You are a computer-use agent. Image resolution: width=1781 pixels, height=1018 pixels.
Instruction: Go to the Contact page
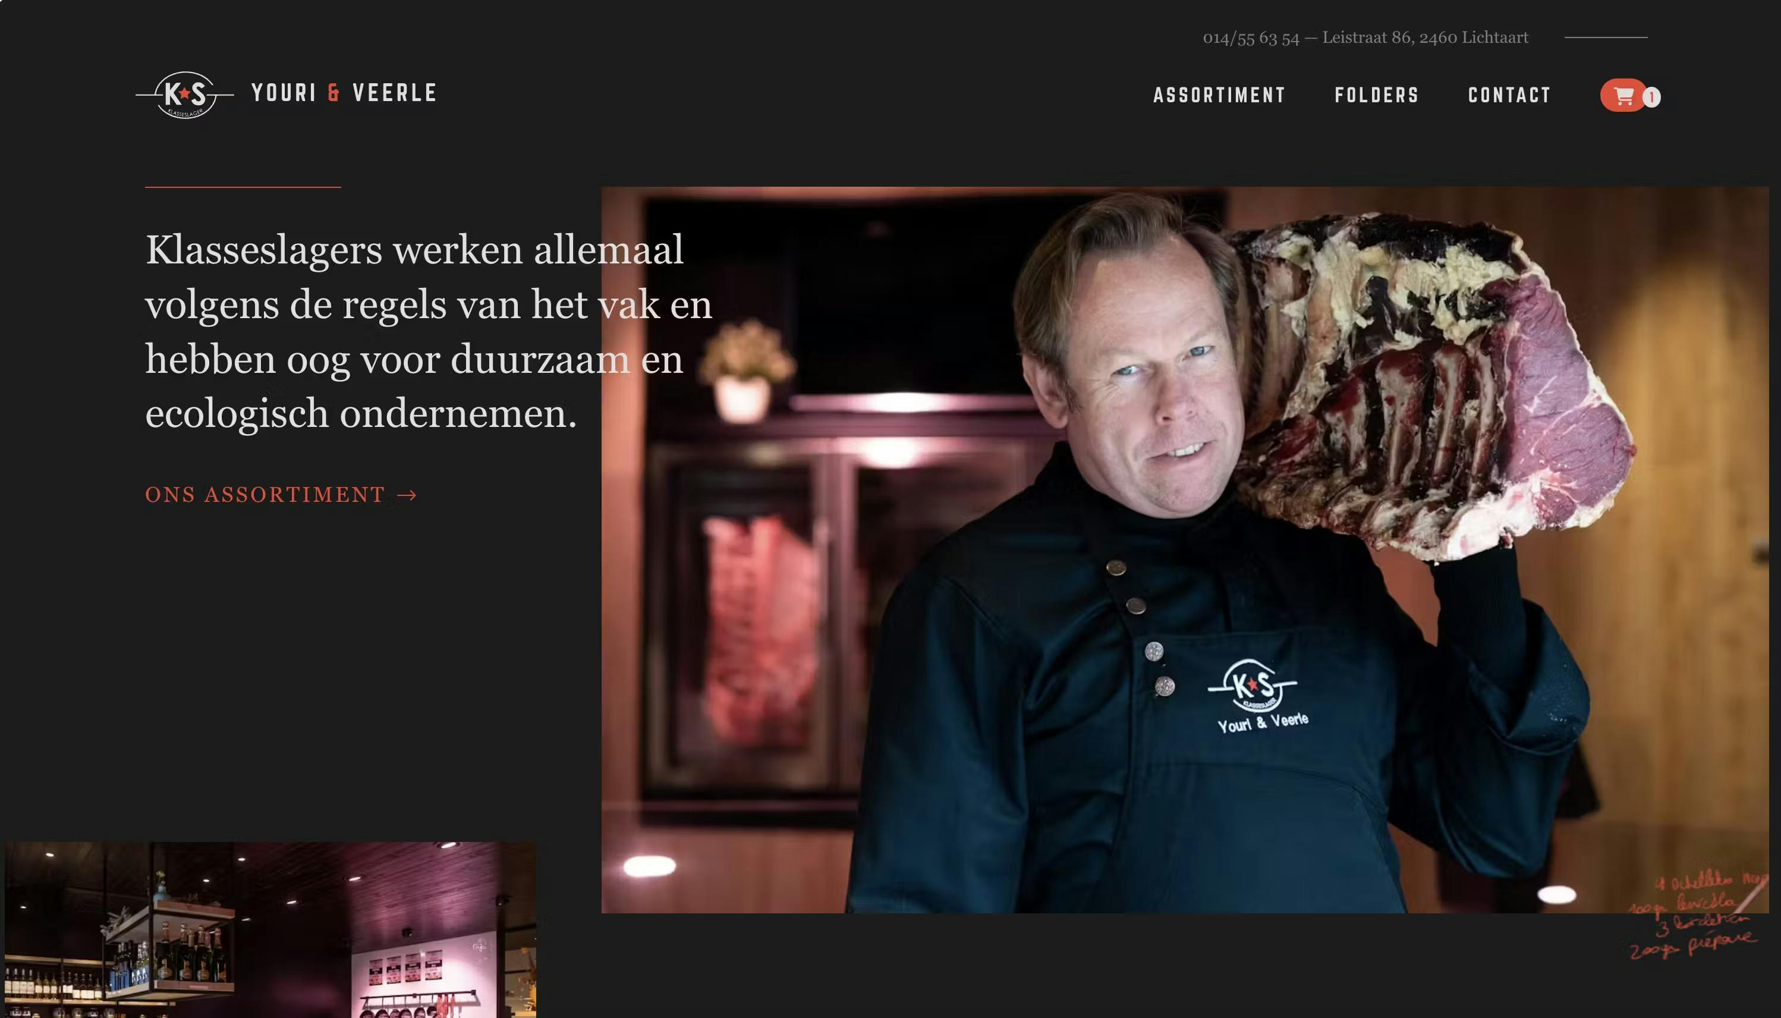pos(1509,95)
